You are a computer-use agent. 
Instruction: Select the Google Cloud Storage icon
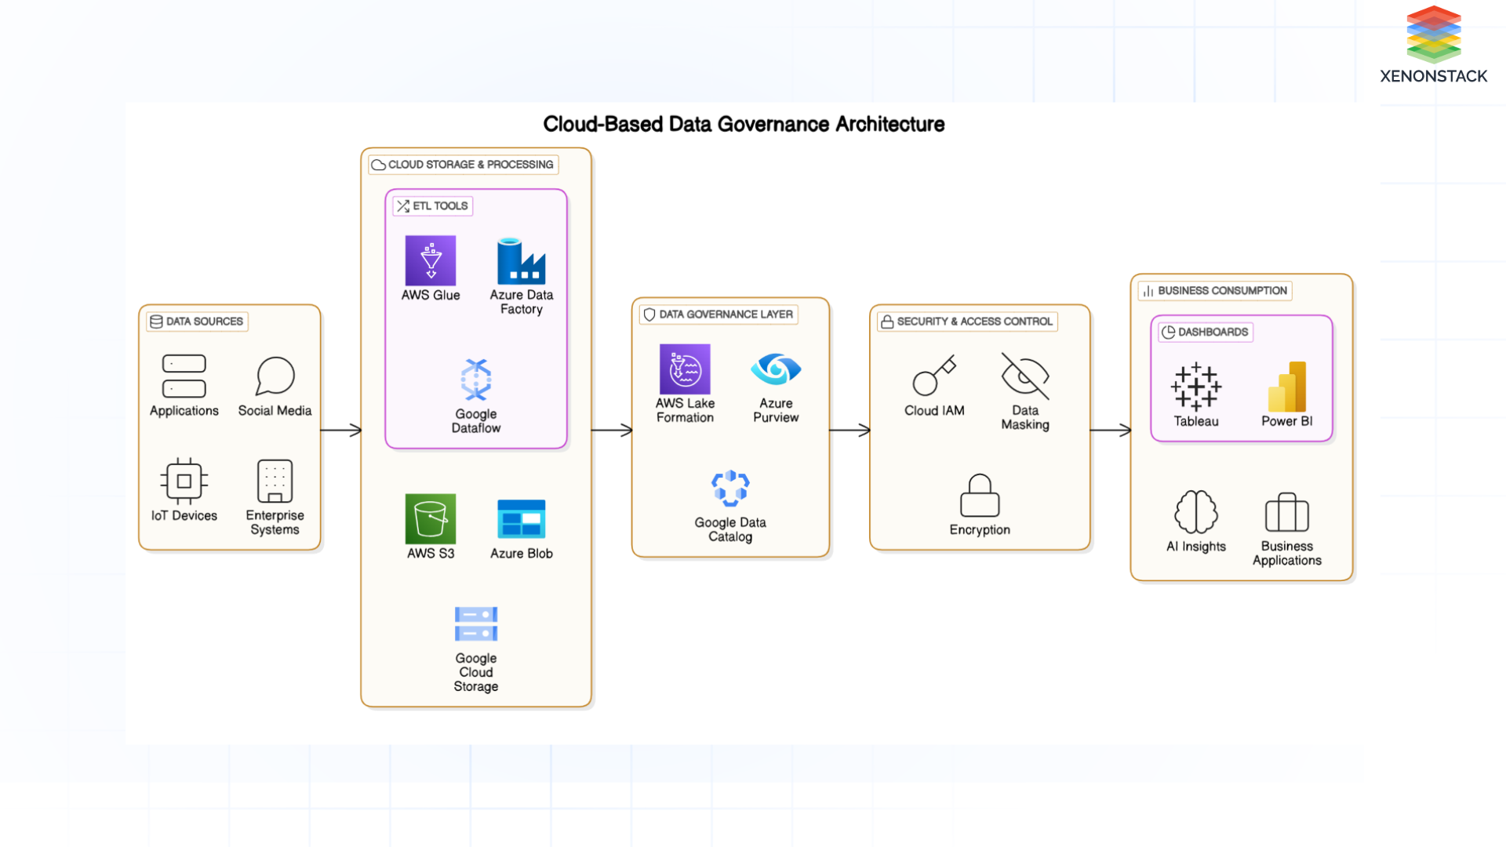pyautogui.click(x=475, y=624)
